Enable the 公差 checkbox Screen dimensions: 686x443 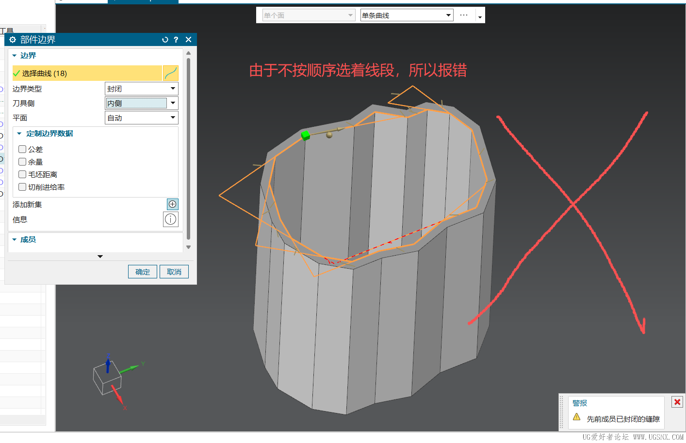[x=22, y=149]
